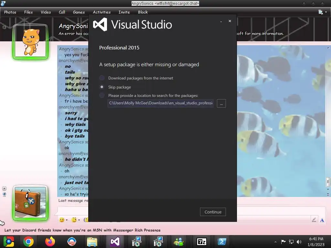Open network tray icon
331x248 pixels.
coord(291,242)
